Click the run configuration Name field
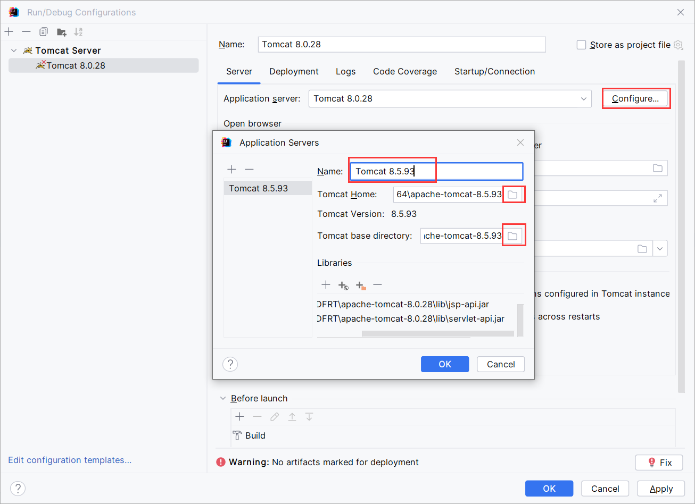The height and width of the screenshot is (504, 695). (402, 44)
